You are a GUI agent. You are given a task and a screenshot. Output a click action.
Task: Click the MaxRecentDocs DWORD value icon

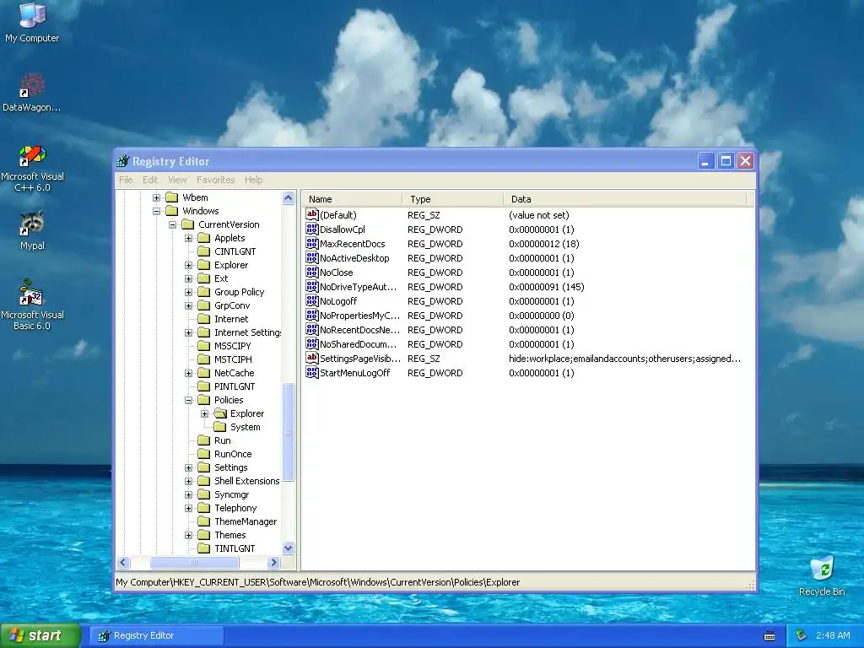(312, 244)
